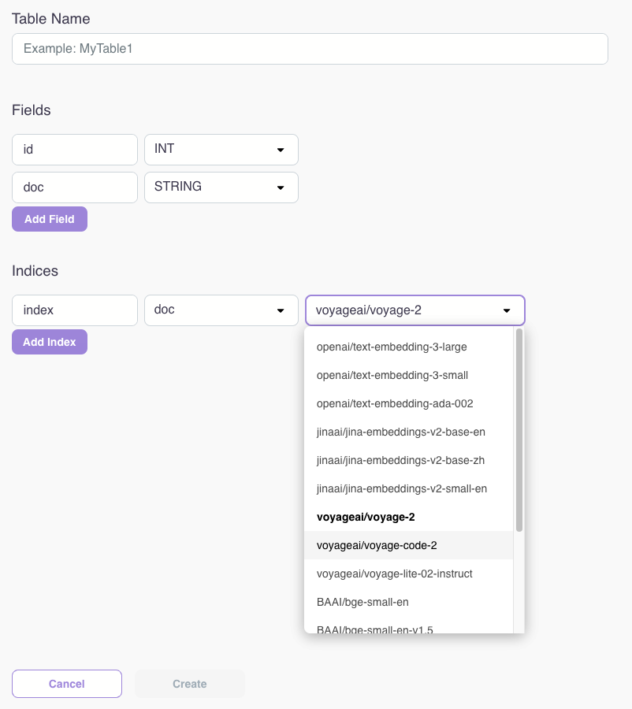Click the Table Name input field
This screenshot has height=709, width=632.
310,49
